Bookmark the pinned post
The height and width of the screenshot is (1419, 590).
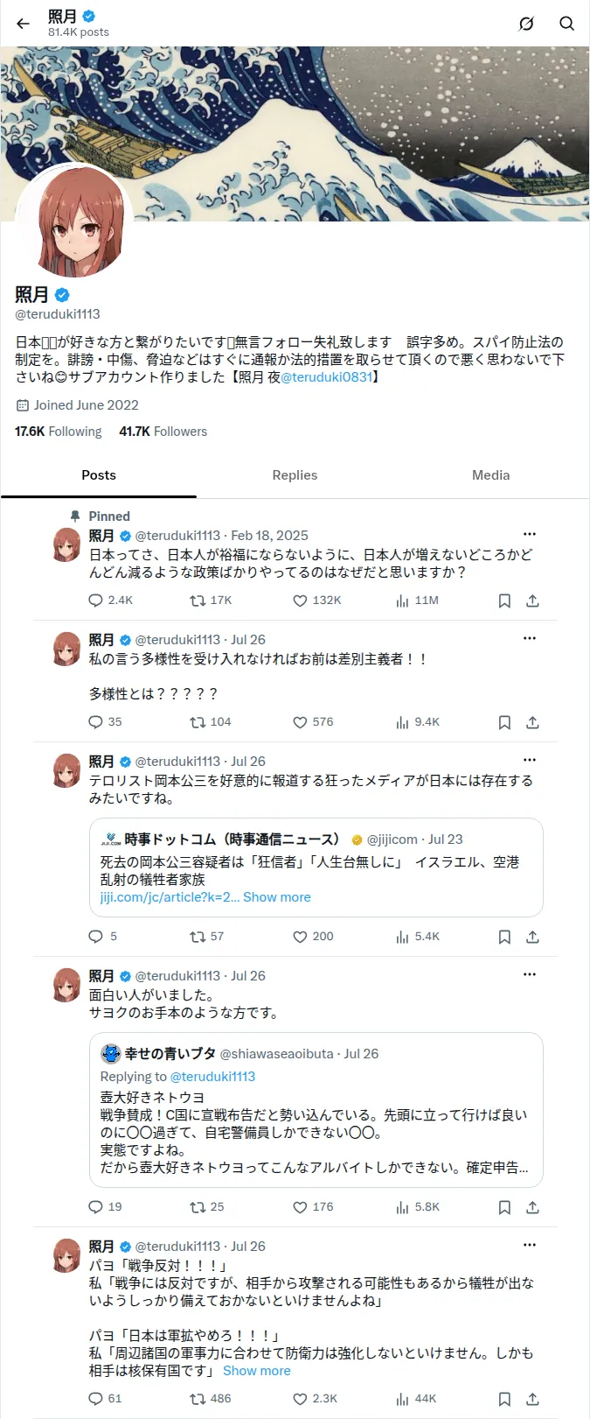pos(504,601)
